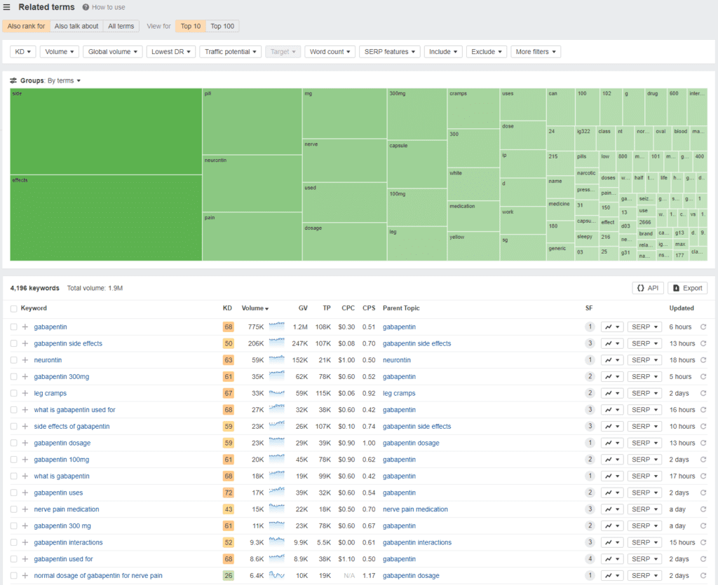718x585 pixels.
Task: Refresh the neurontin row update icon
Action: pyautogui.click(x=703, y=360)
